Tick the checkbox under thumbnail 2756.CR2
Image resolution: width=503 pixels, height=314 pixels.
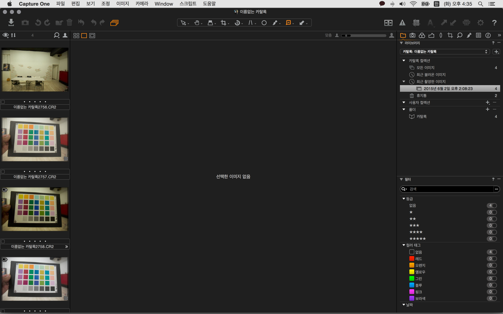point(3,102)
